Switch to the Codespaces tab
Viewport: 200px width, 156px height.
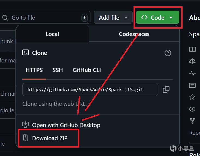pyautogui.click(x=134, y=34)
